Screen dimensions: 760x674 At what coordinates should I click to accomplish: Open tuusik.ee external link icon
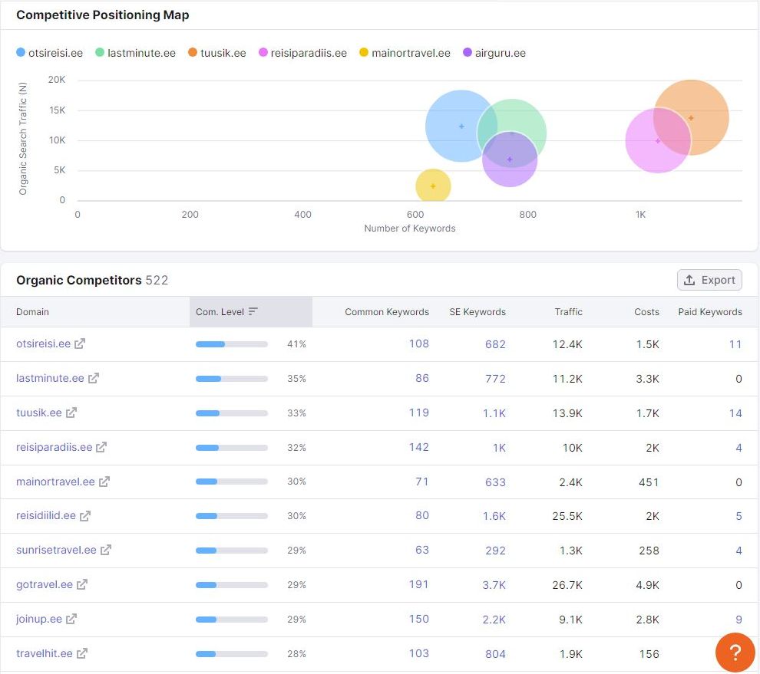tap(71, 413)
